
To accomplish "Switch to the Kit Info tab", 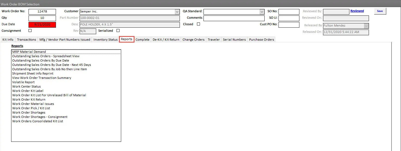I will point(8,40).
